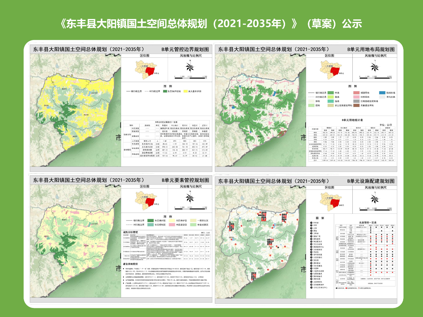
Task: Click the compass rose in B单元要素管控规划图
Action: pos(190,198)
